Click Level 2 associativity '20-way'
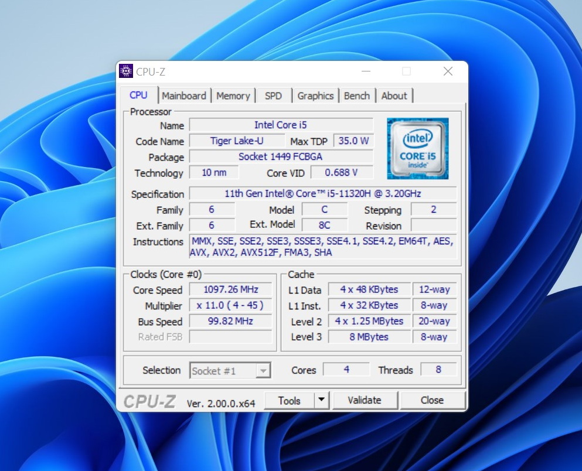Viewport: 582px width, 471px height. tap(434, 321)
